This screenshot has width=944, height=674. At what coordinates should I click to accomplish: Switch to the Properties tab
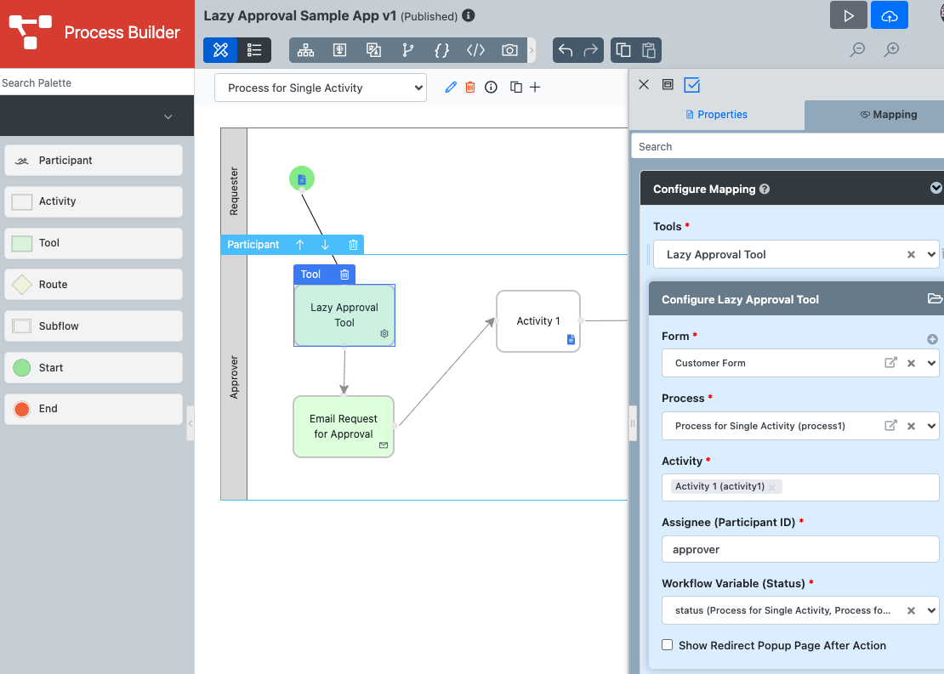click(x=716, y=115)
